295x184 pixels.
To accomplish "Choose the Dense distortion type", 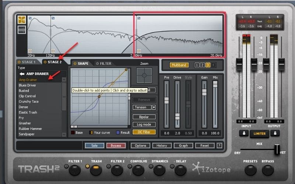I will [x=23, y=107].
